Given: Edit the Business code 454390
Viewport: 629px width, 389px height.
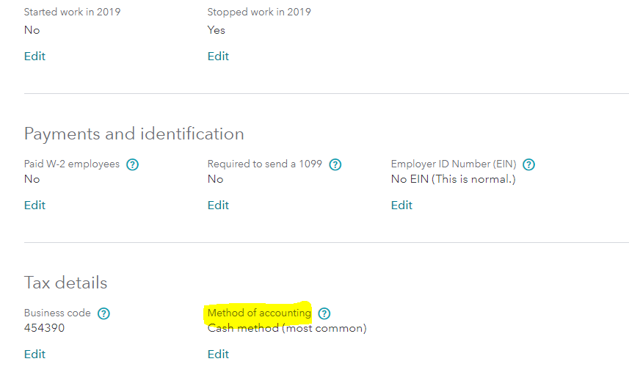Looking at the screenshot, I should tap(34, 355).
